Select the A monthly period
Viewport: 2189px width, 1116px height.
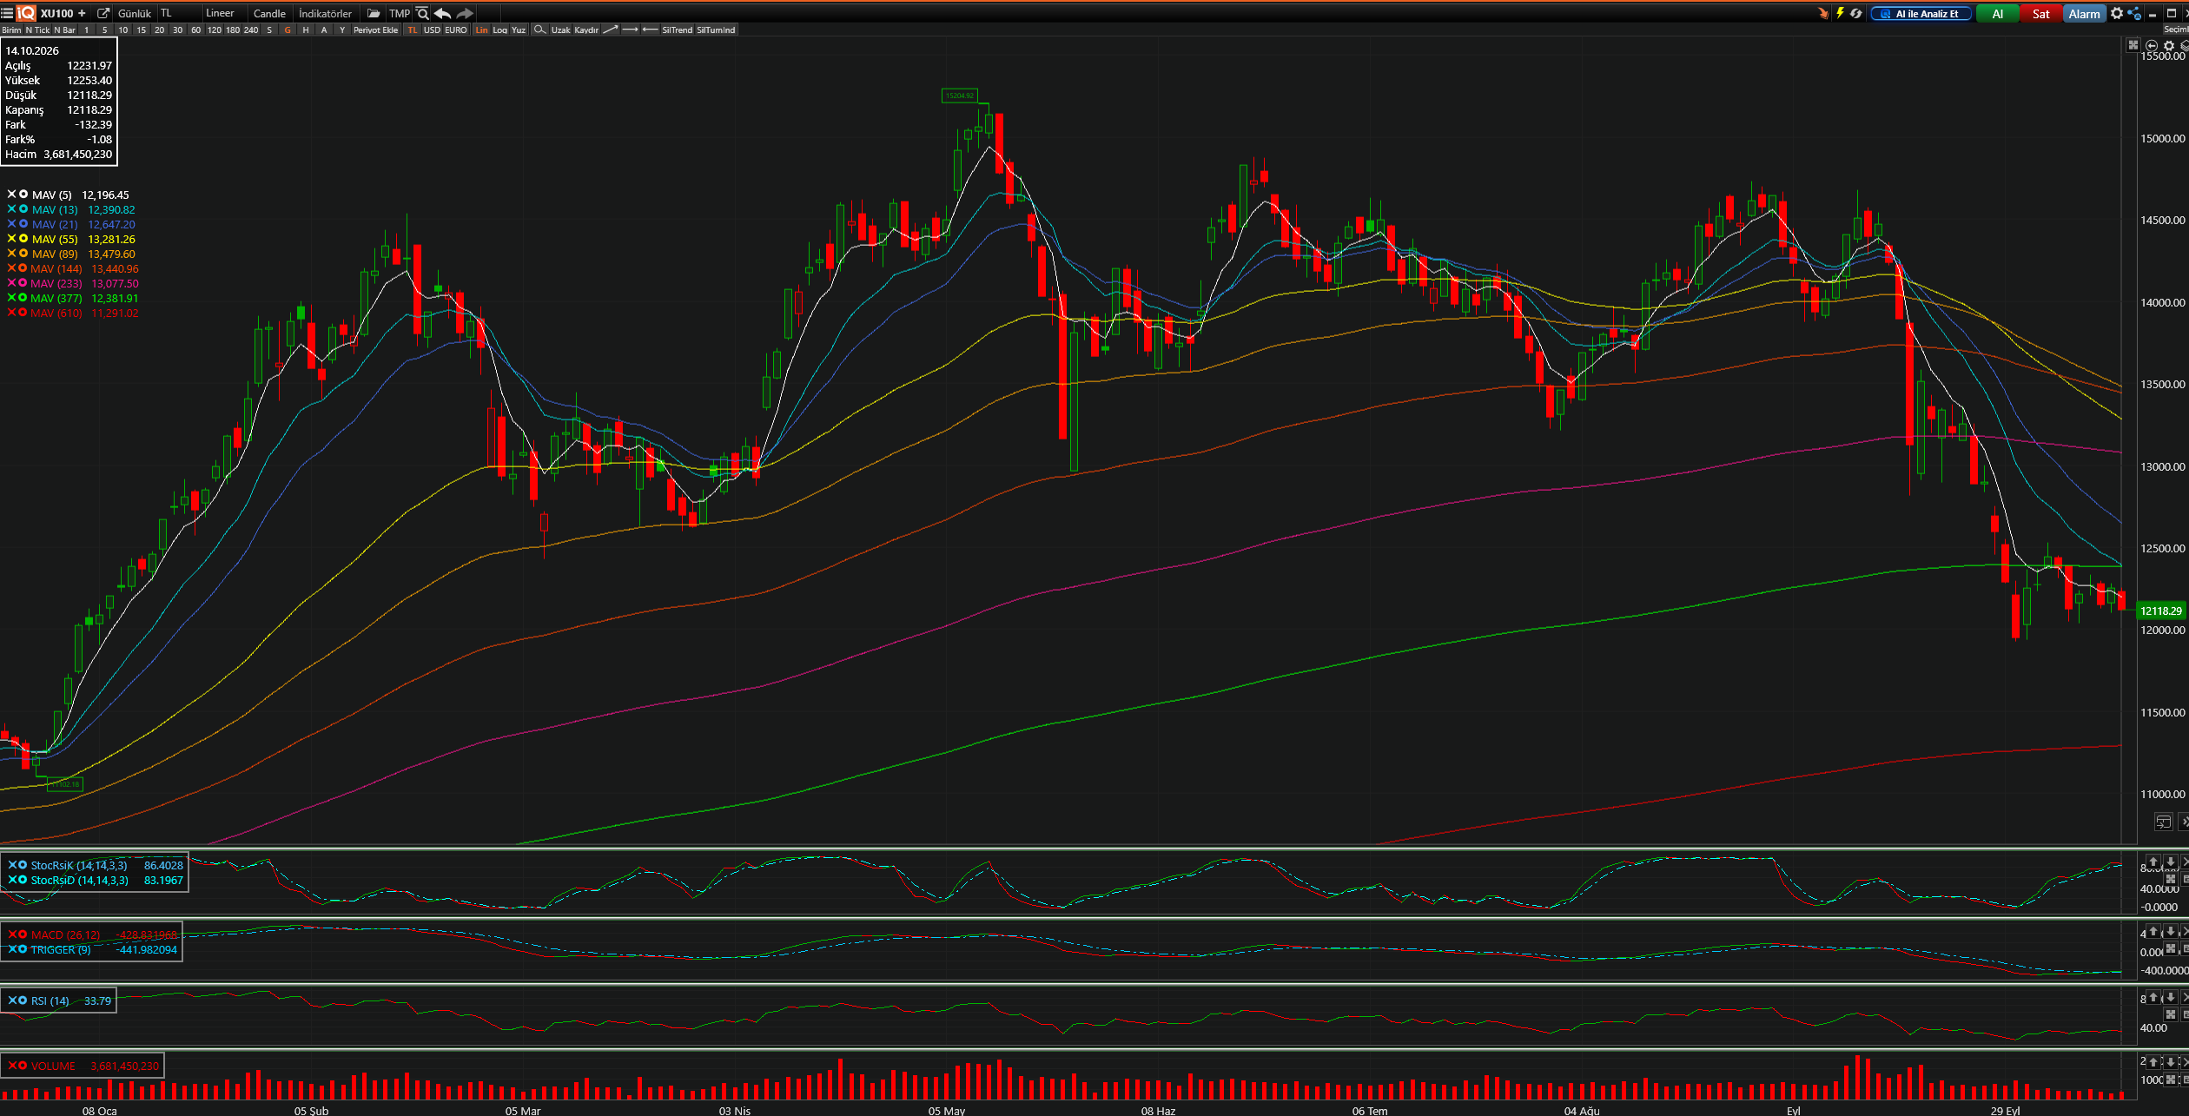coord(324,30)
